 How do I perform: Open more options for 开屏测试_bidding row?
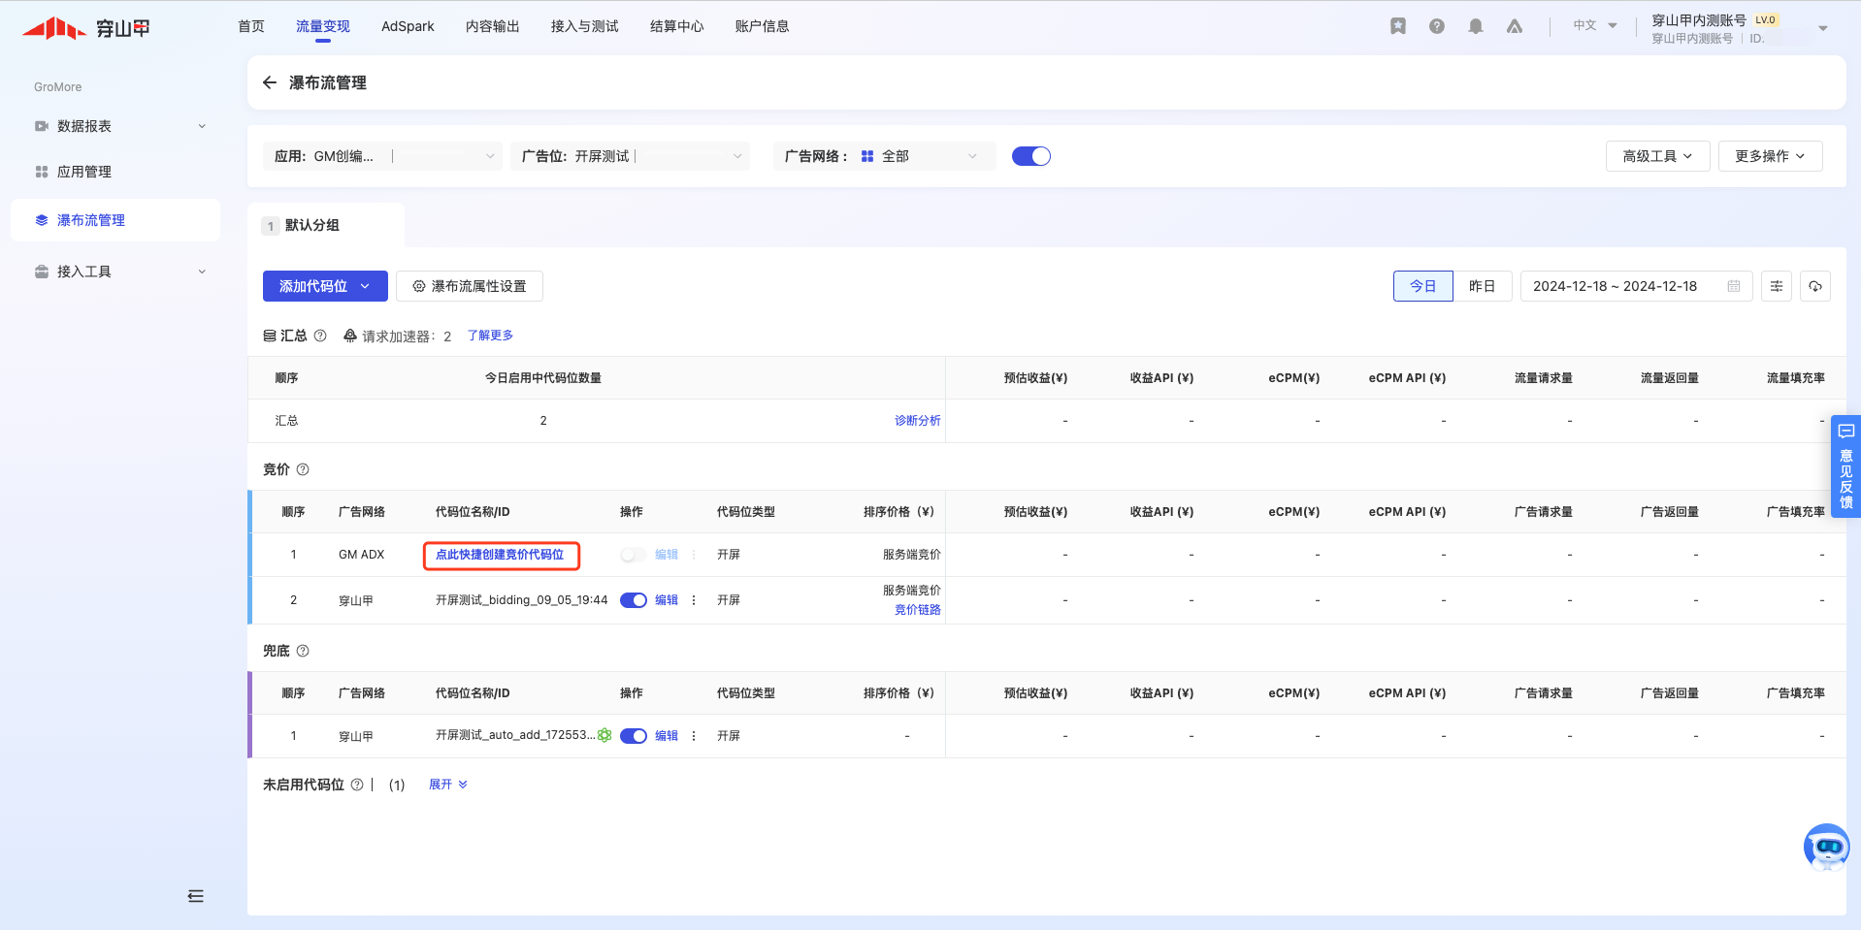[694, 600]
